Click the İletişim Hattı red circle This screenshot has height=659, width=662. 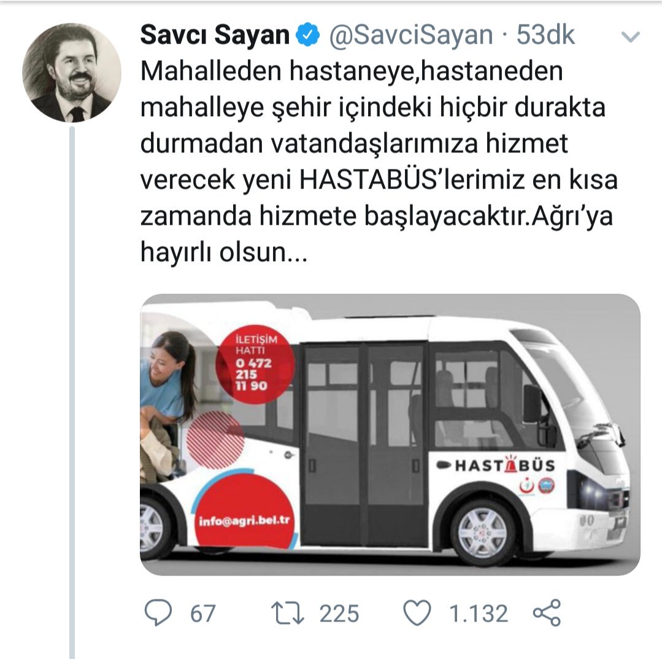[x=255, y=364]
